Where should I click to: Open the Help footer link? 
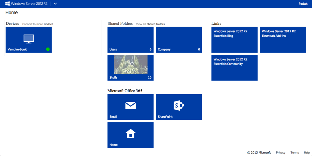(307, 153)
